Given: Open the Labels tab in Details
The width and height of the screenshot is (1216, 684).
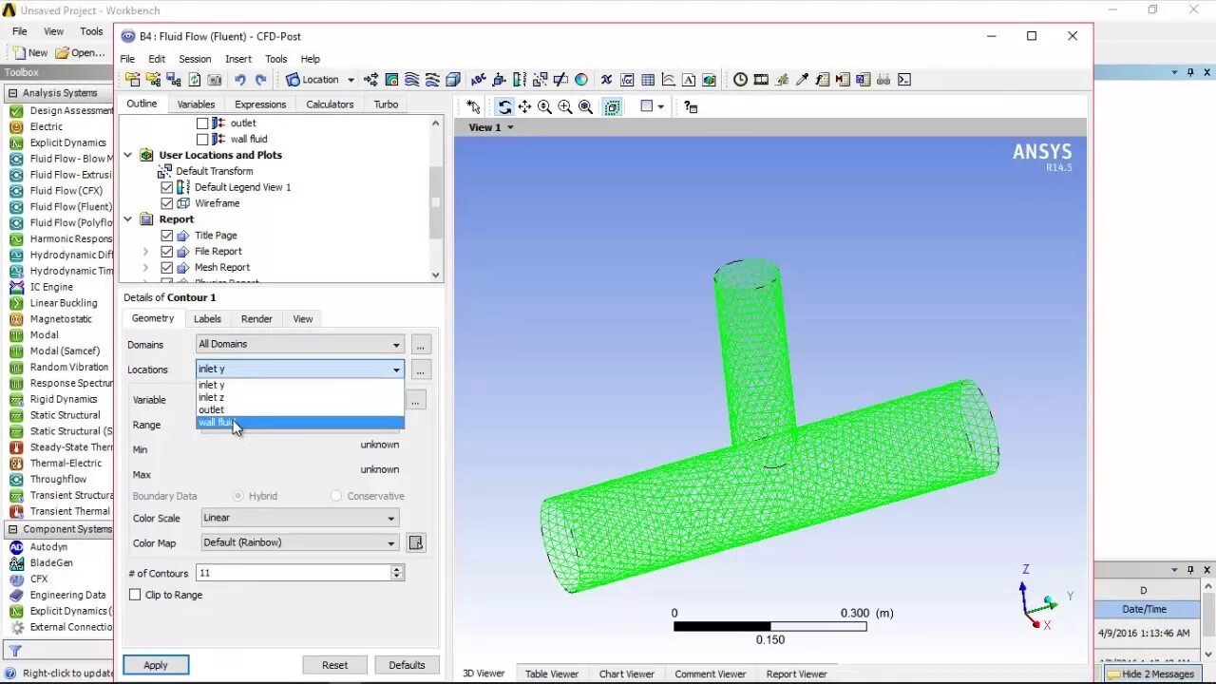Looking at the screenshot, I should point(207,319).
